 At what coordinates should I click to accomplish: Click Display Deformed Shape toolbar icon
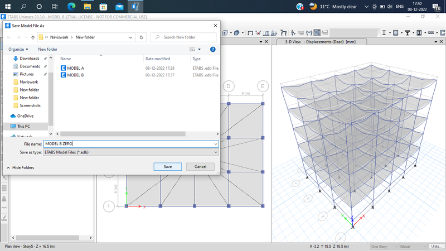click(x=258, y=33)
